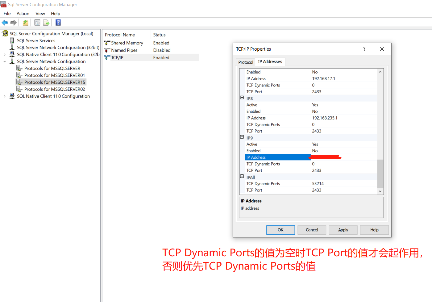Click IP8 TCP Port value 2433
This screenshot has width=432, height=302.
click(x=317, y=131)
